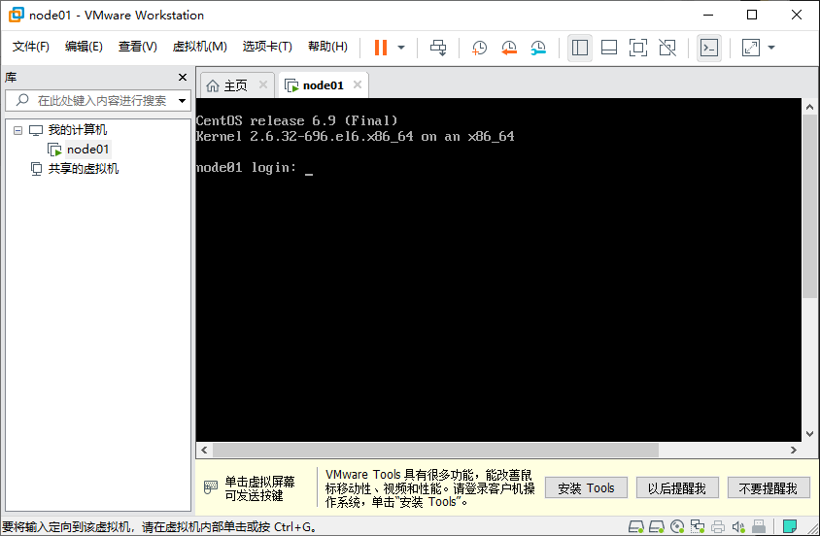Image resolution: width=820 pixels, height=536 pixels.
Task: Click the sound card status icon
Action: point(738,526)
